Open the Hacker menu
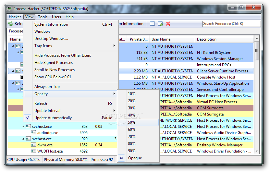The height and width of the screenshot is (172, 270). [15, 17]
